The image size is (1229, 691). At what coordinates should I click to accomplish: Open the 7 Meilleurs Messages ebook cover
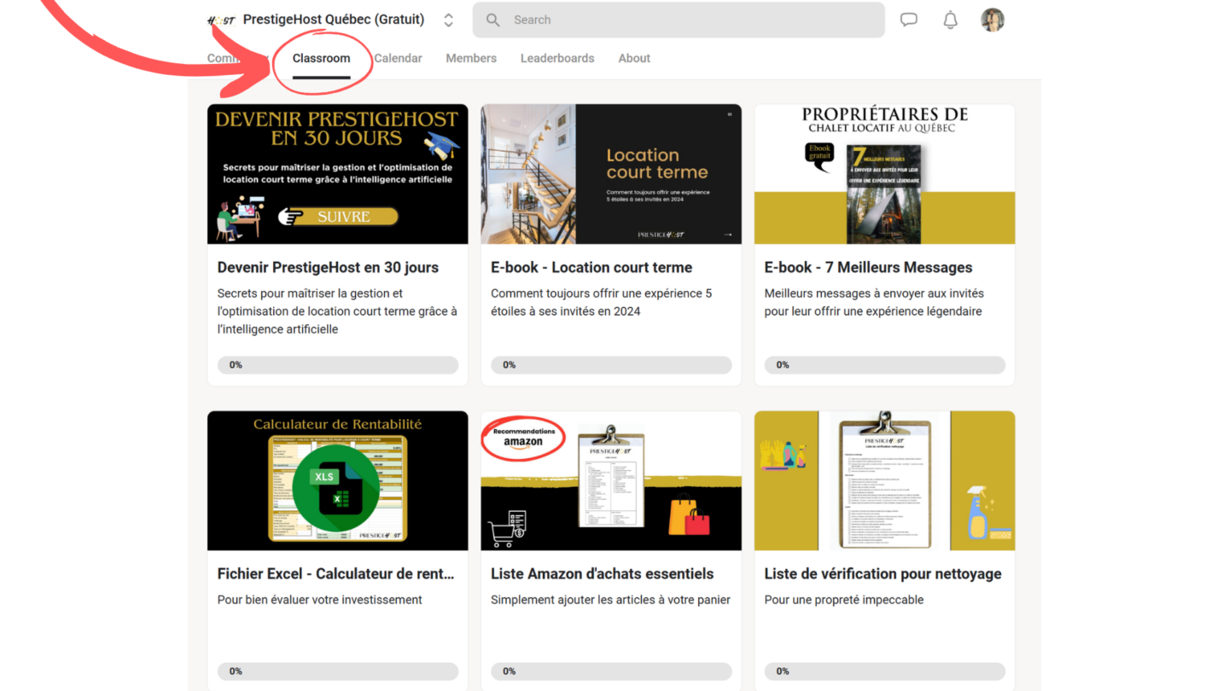(885, 174)
